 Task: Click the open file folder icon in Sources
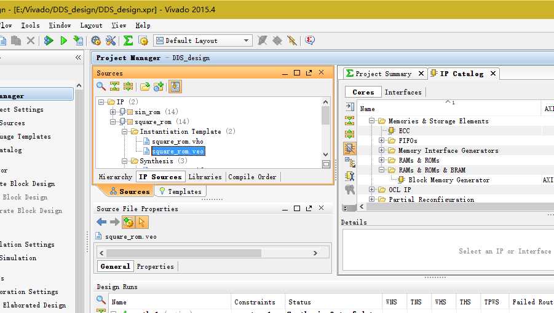[x=144, y=86]
